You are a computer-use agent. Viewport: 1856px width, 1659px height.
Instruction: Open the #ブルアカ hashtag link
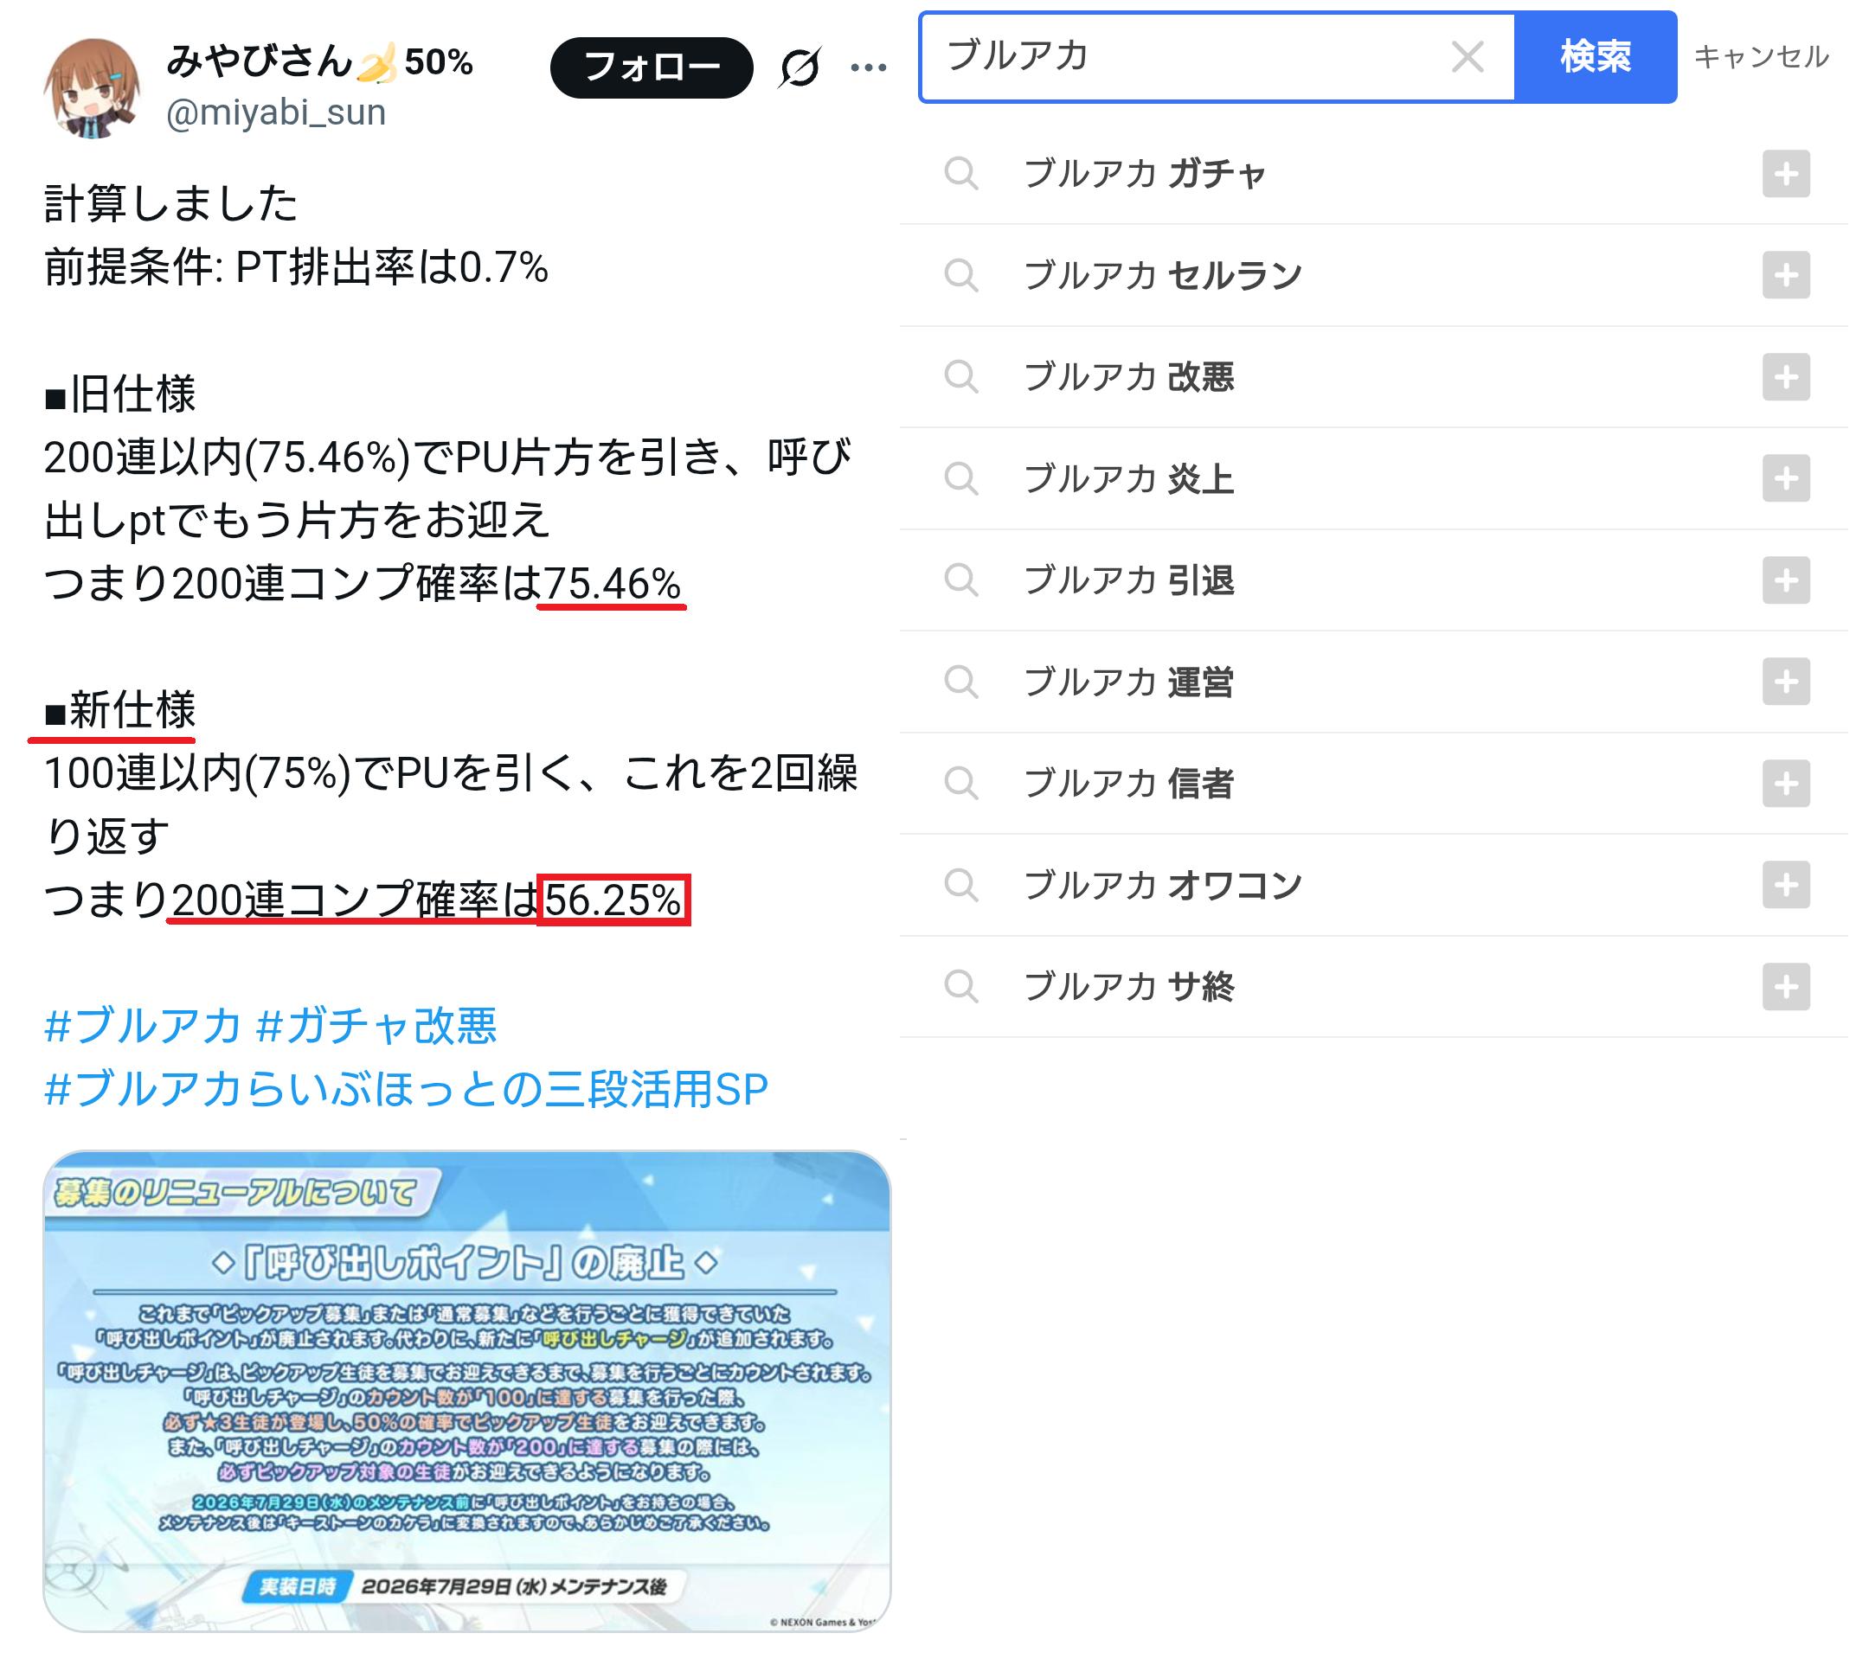(x=143, y=1026)
